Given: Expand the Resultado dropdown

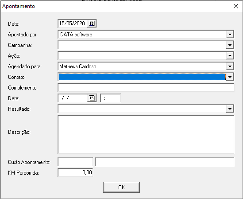Looking at the screenshot, I should click(230, 109).
